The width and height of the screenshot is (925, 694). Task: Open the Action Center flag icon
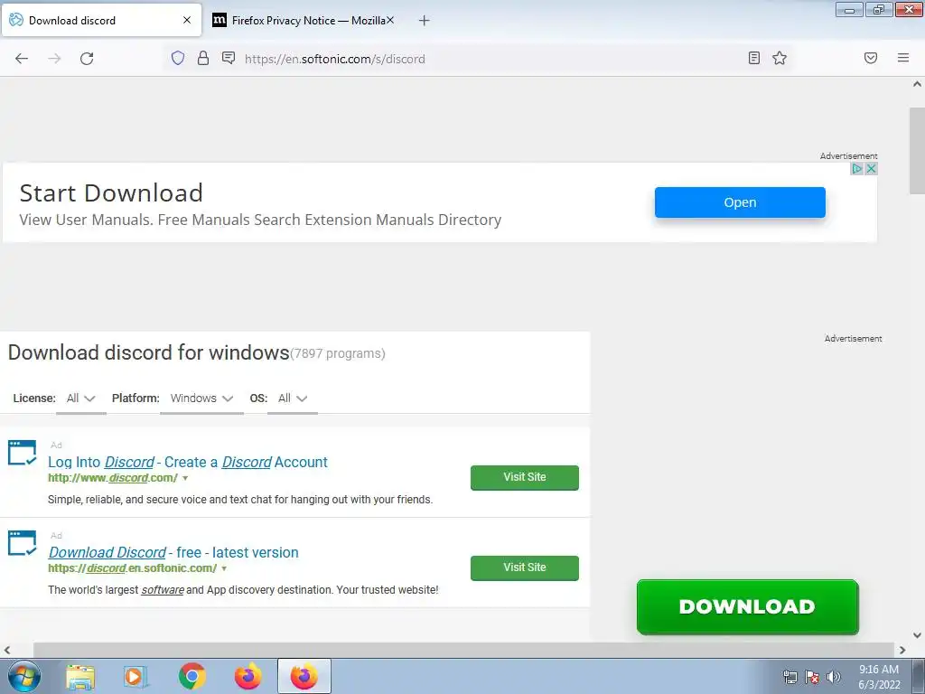point(812,677)
